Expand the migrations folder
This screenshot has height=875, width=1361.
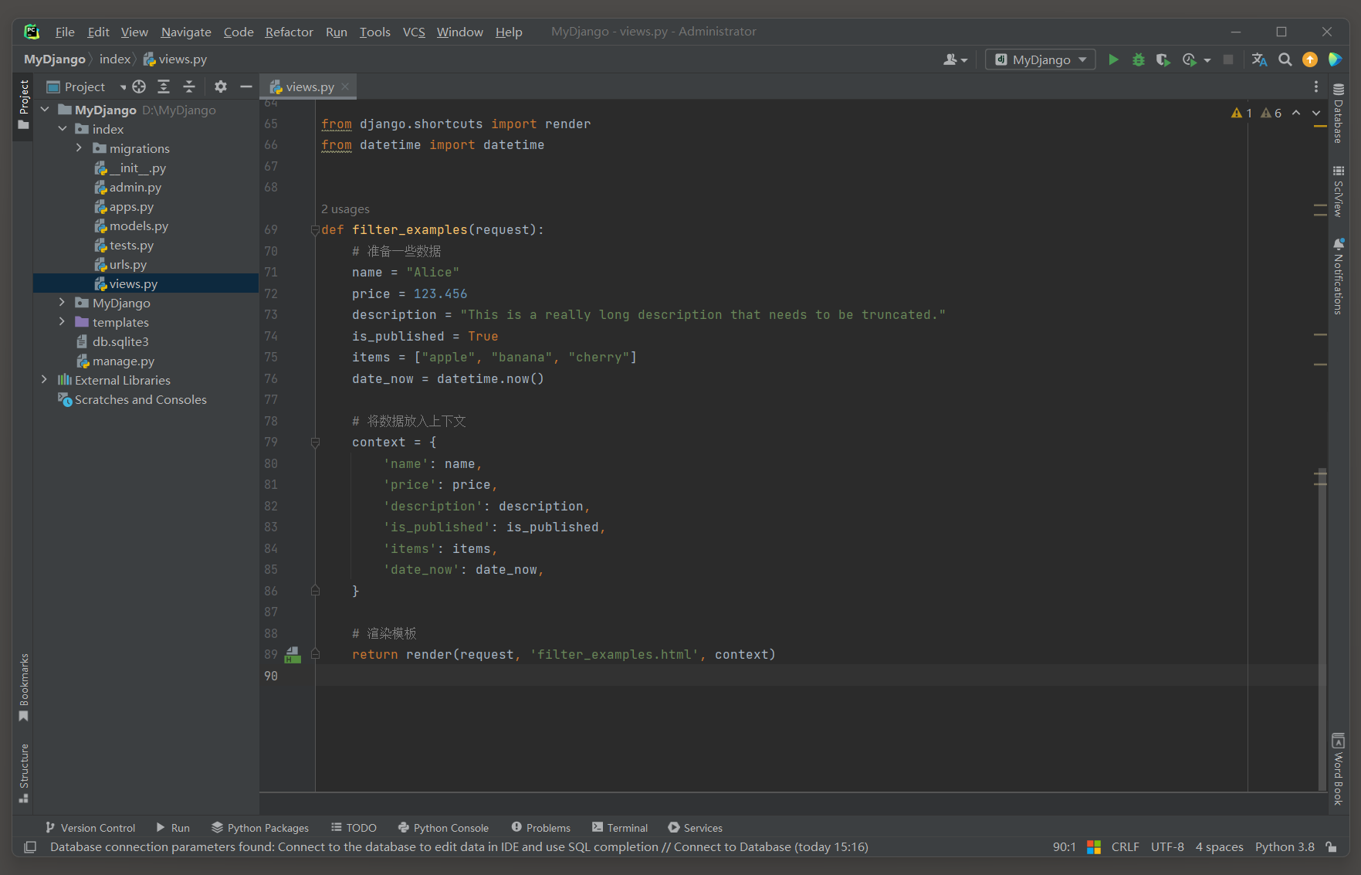(x=79, y=148)
